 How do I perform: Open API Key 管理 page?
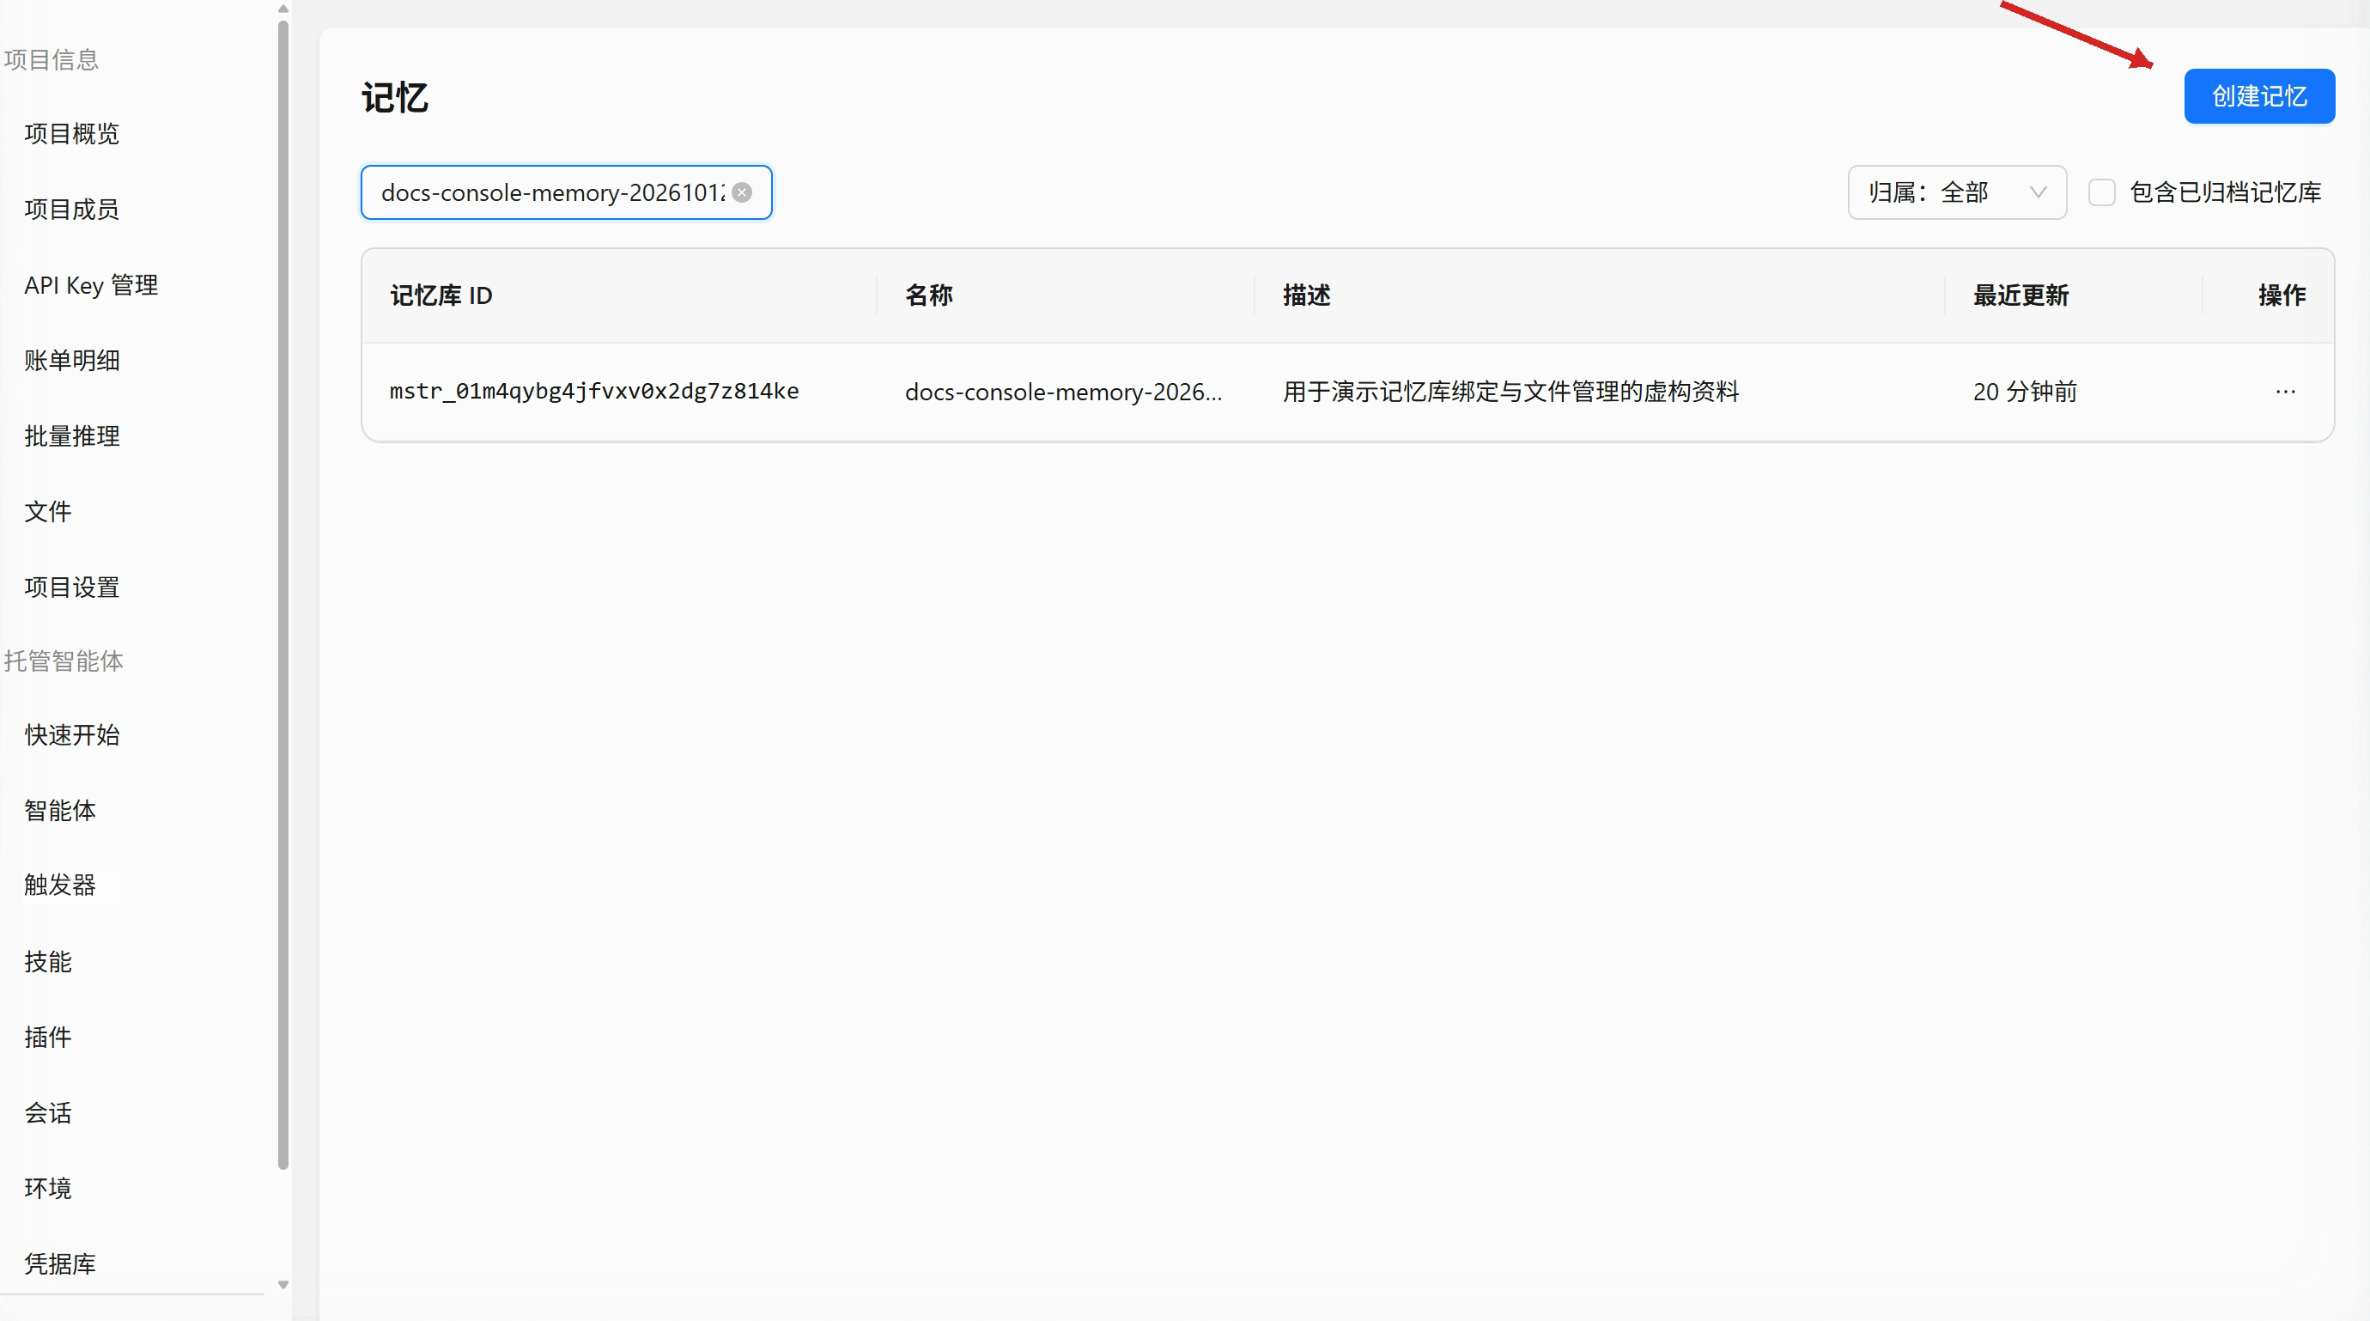click(91, 284)
